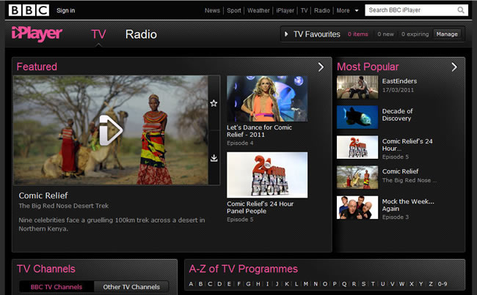The image size is (477, 295).
Task: Click 0 expiring in TV Favourites
Action: click(415, 34)
